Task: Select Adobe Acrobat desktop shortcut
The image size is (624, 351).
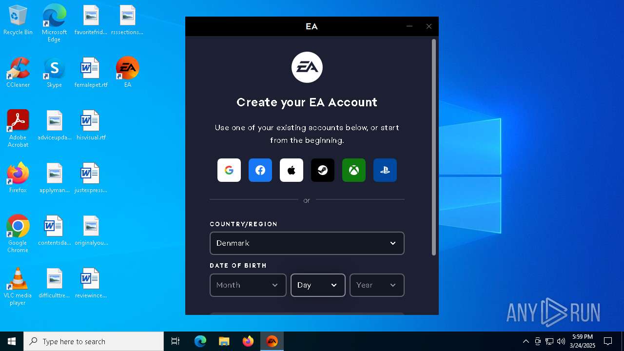Action: (x=18, y=129)
